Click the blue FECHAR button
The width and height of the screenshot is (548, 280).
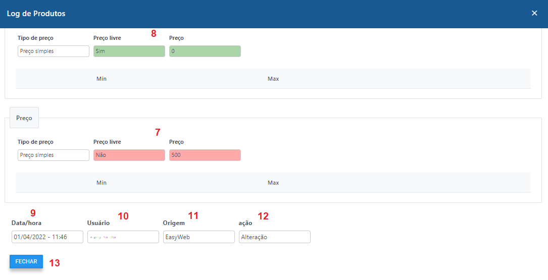click(x=26, y=261)
